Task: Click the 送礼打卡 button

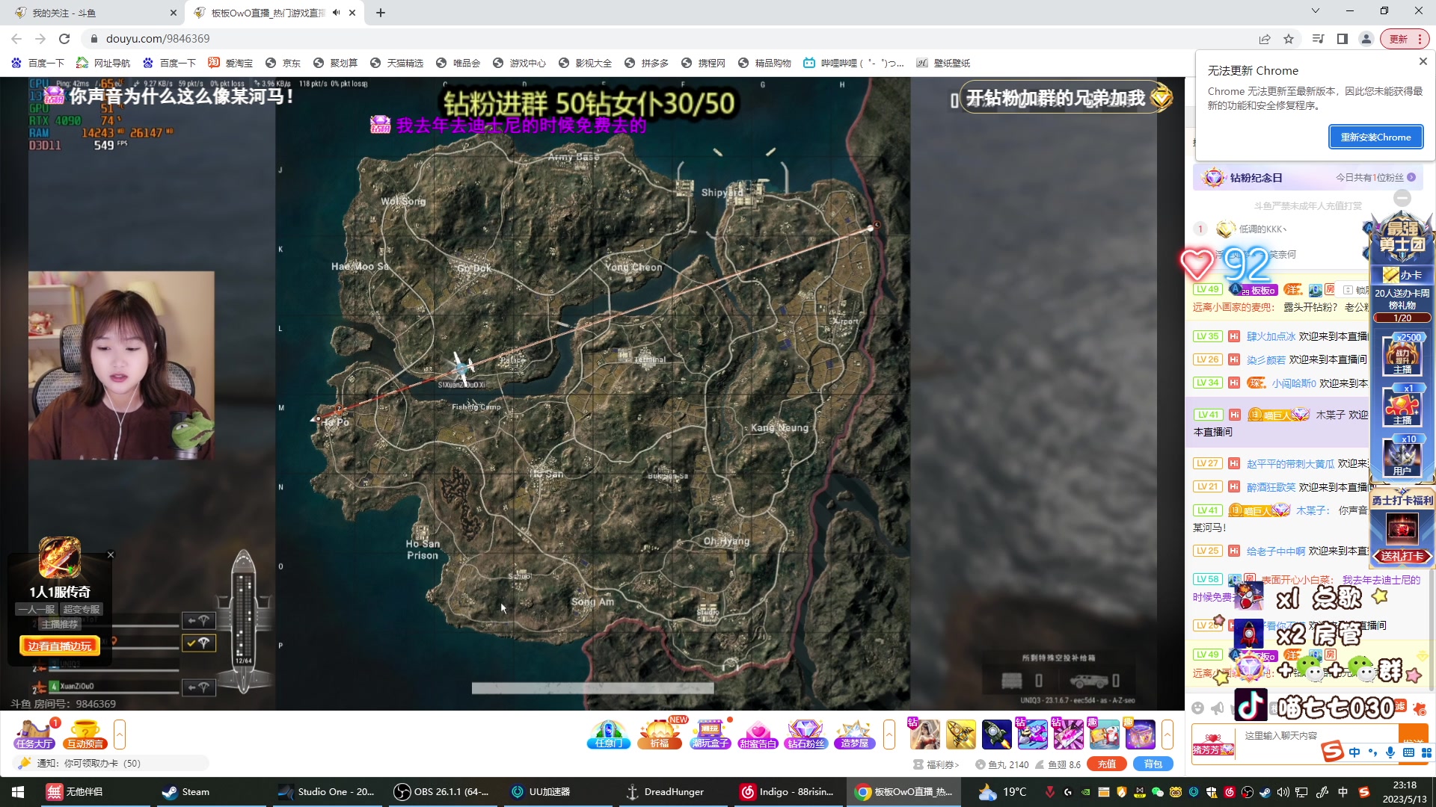Action: [1402, 556]
